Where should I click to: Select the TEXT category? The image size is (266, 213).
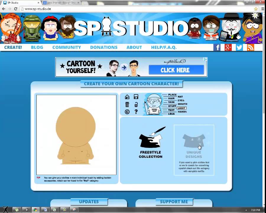click(171, 110)
